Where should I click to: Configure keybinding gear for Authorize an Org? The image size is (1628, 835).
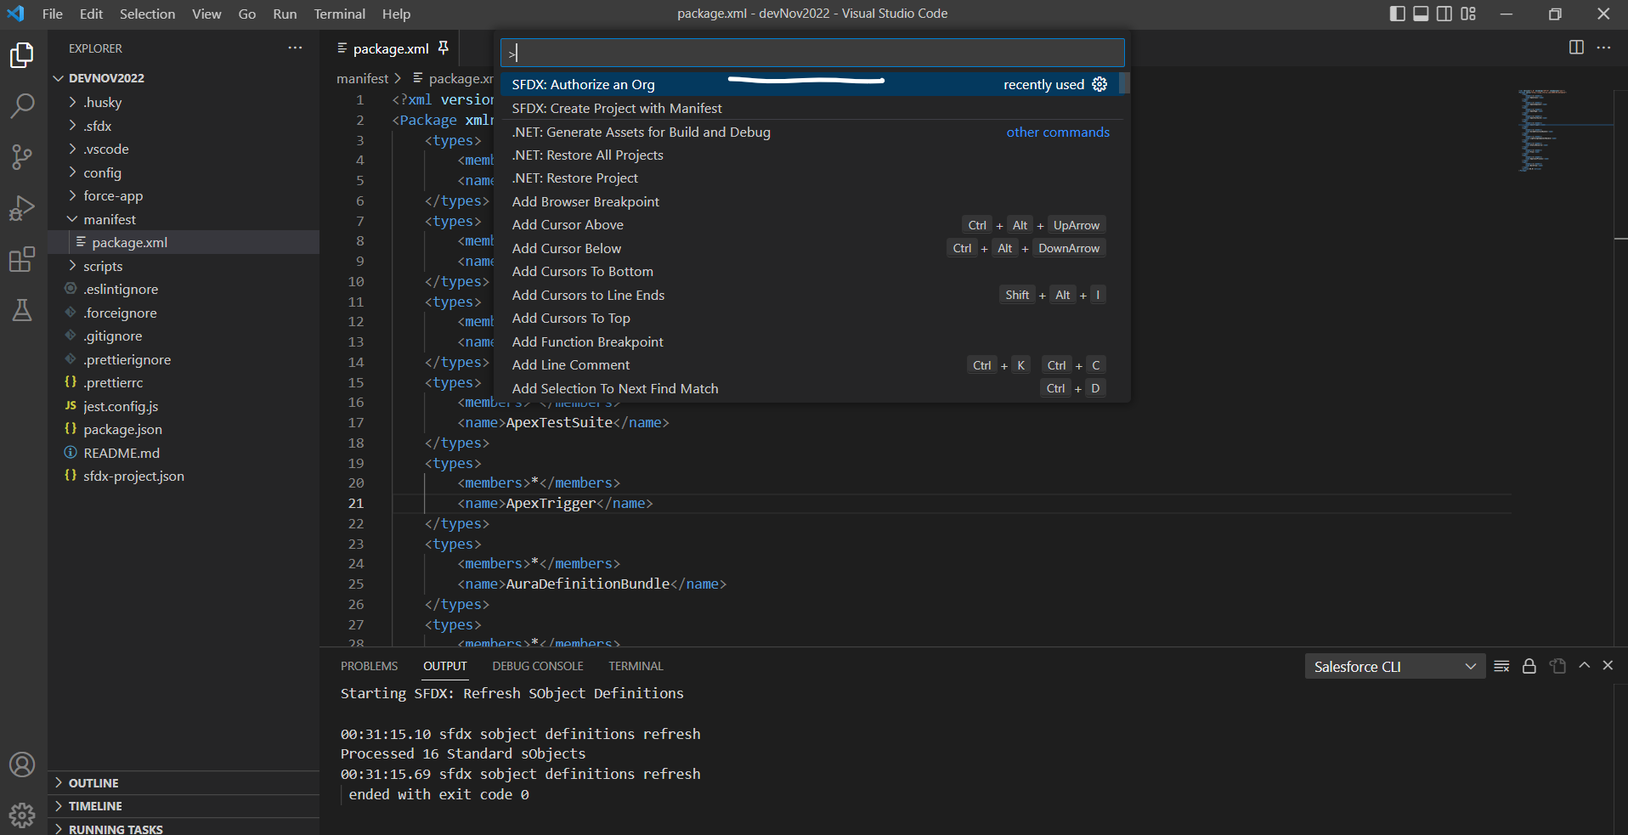pyautogui.click(x=1099, y=84)
